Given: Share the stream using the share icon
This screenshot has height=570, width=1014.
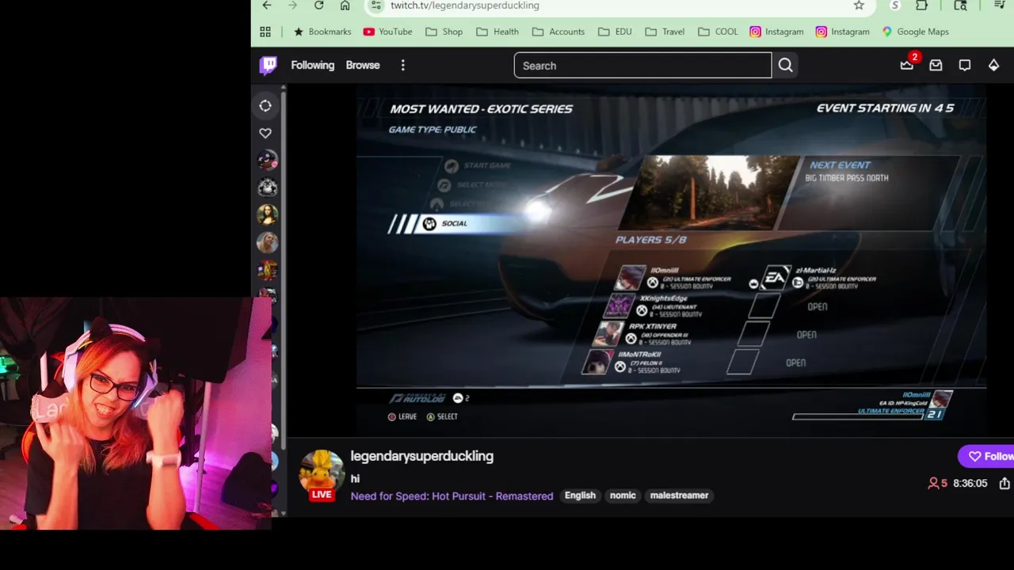Looking at the screenshot, I should (1004, 483).
